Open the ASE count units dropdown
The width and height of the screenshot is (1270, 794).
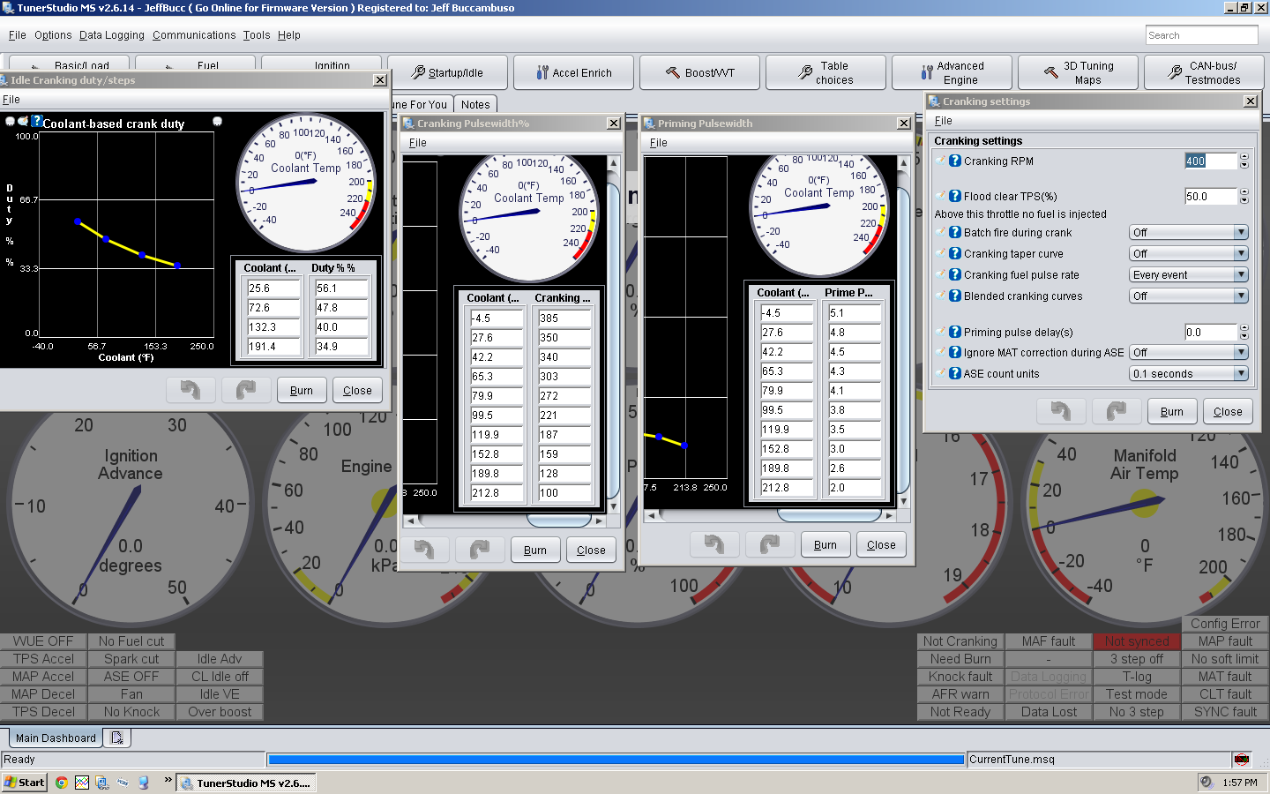click(x=1241, y=373)
